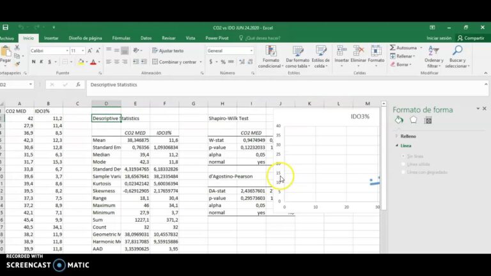Click the fill color bucket icon

[81, 62]
